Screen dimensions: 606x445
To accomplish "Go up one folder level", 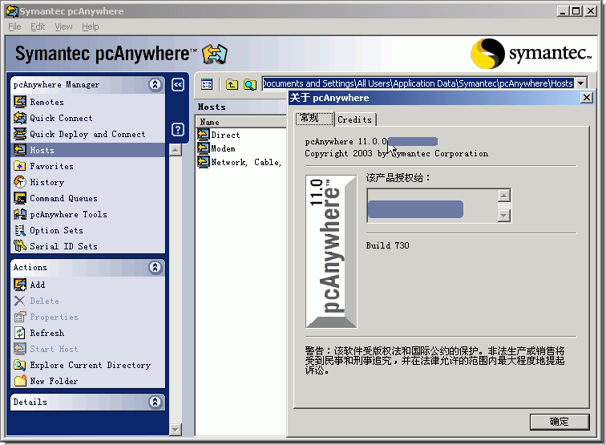I will click(x=232, y=84).
